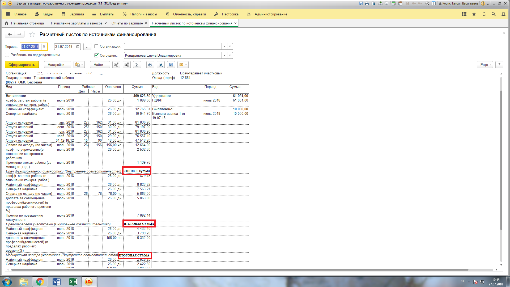
Task: Click the expand all groups icon
Action: point(127,65)
